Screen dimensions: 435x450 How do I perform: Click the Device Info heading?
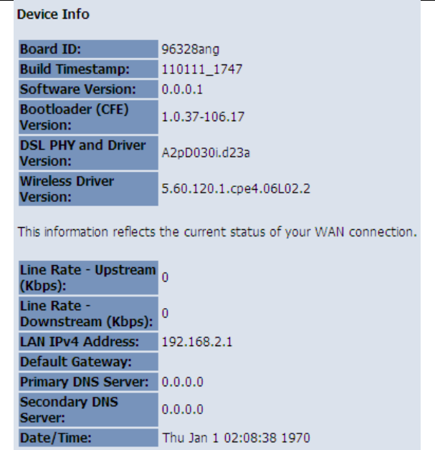[x=53, y=14]
